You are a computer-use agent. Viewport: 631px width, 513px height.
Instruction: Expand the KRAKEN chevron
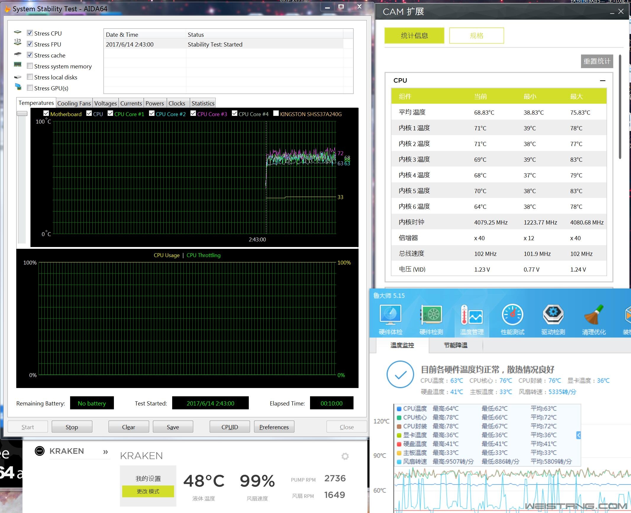[x=105, y=451]
